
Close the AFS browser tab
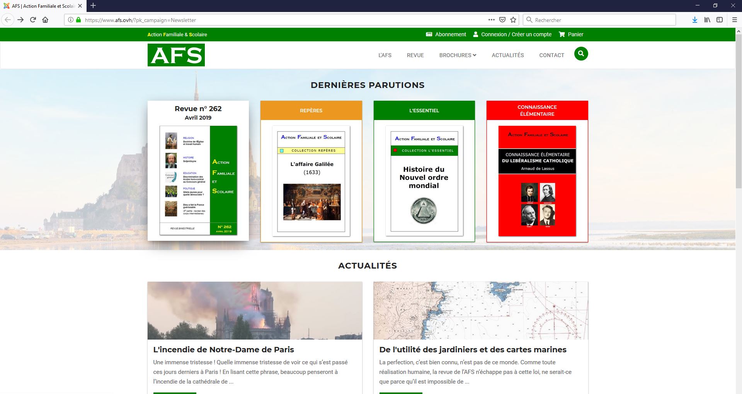80,6
